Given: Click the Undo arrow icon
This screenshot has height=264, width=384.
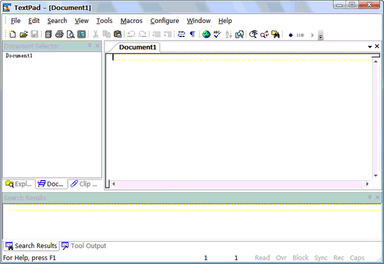Looking at the screenshot, I should click(x=131, y=34).
